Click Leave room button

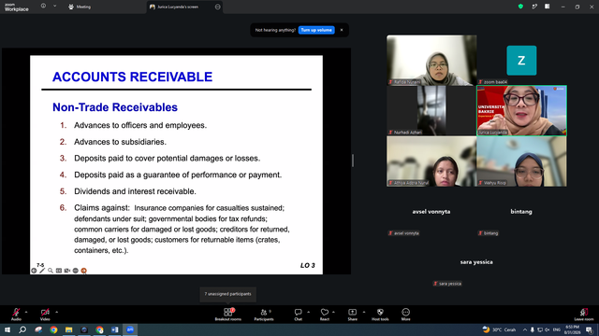click(x=584, y=315)
